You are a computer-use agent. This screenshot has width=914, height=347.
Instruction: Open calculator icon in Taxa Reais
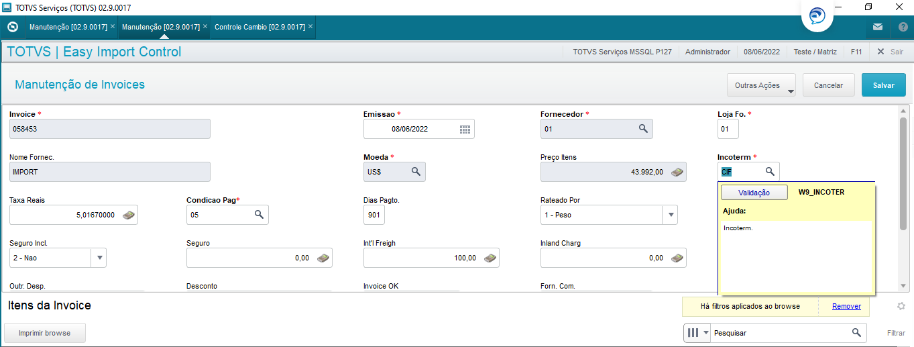click(129, 215)
